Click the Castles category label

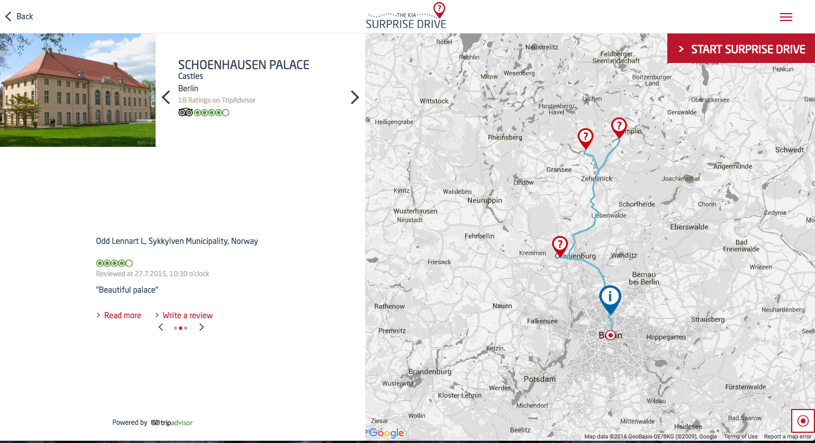(x=191, y=76)
